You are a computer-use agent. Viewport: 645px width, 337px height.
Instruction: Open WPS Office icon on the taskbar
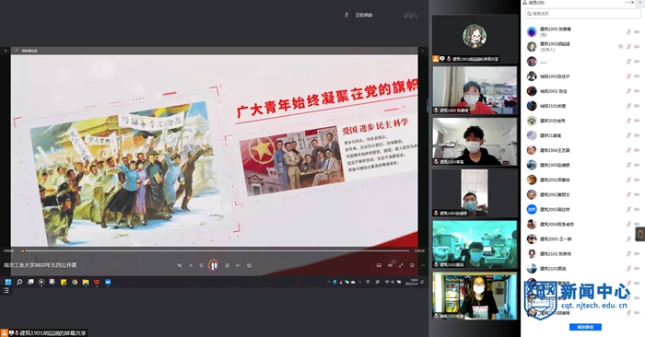click(97, 282)
